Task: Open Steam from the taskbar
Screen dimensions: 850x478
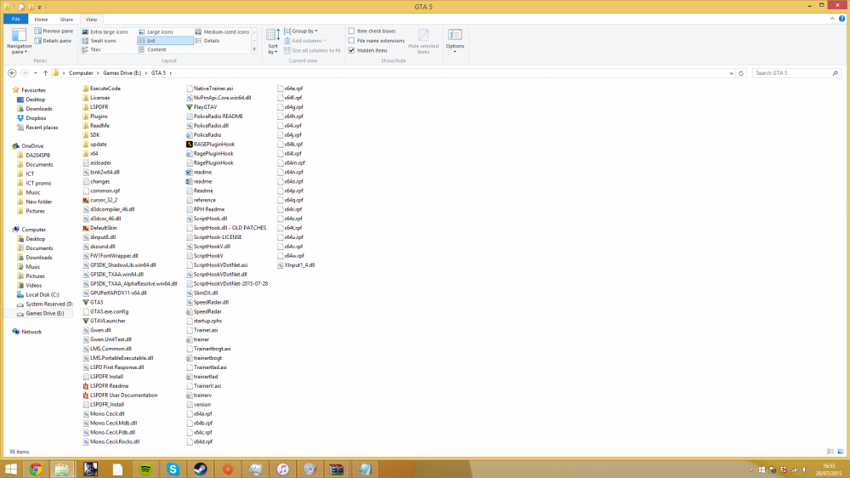Action: coord(201,469)
